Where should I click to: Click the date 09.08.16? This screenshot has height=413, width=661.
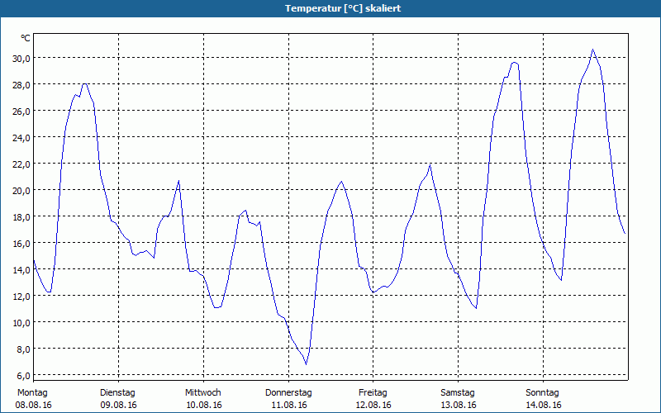[118, 406]
